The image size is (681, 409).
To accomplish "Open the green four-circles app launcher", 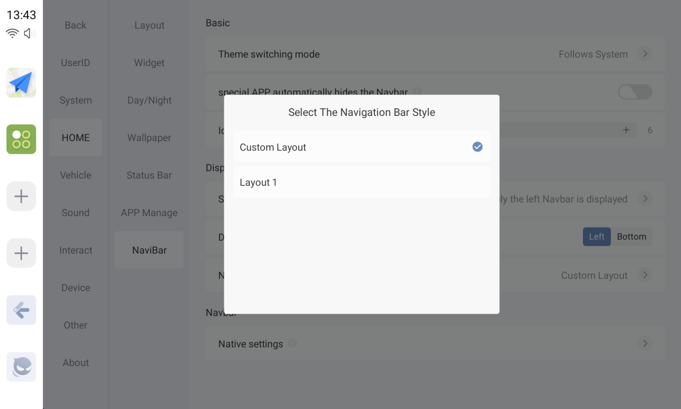I will point(21,139).
